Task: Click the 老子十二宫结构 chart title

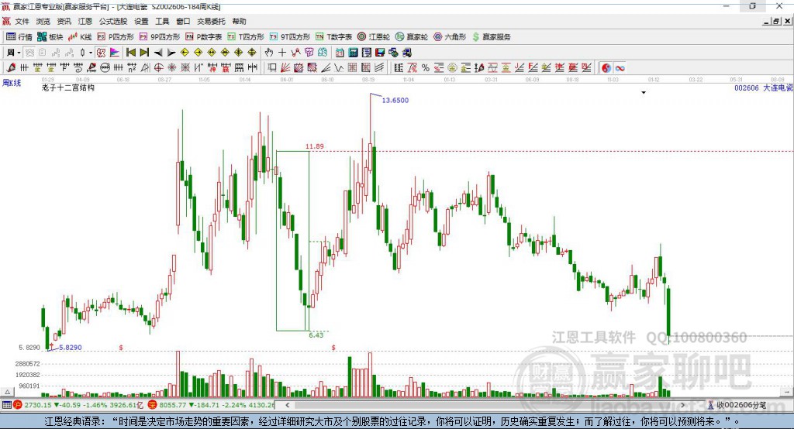Action: pyautogui.click(x=68, y=88)
